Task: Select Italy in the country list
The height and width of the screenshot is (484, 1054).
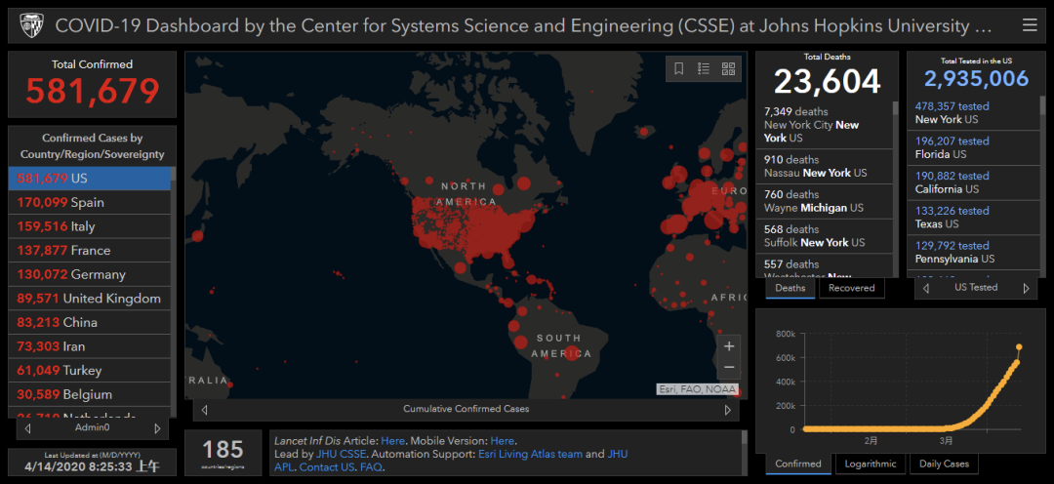Action: (x=90, y=226)
